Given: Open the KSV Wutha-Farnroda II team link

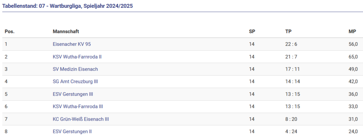Looking at the screenshot, I should coord(77,57).
